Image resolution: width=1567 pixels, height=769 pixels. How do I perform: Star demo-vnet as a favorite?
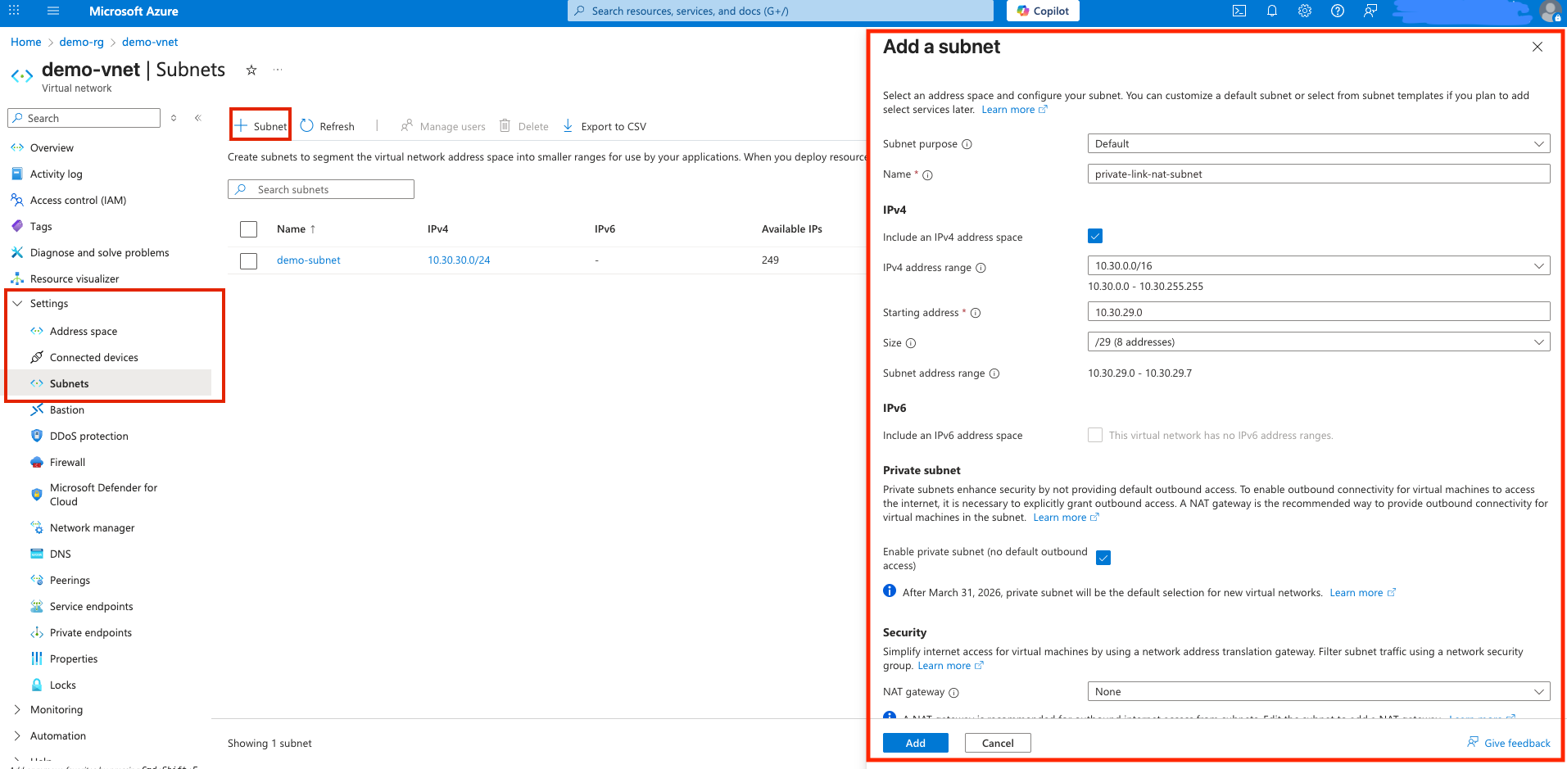pyautogui.click(x=251, y=70)
